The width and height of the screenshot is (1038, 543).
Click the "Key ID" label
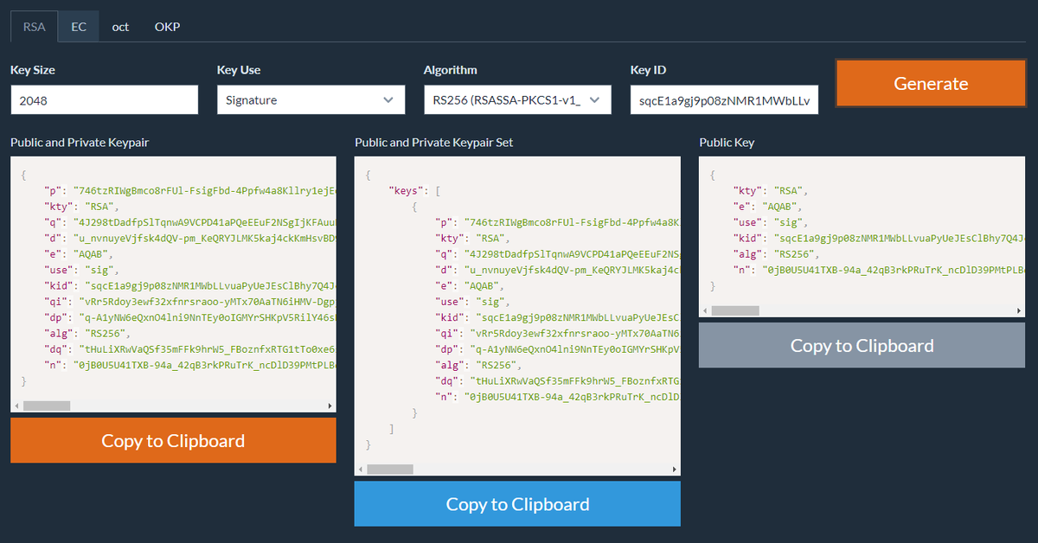pos(649,70)
